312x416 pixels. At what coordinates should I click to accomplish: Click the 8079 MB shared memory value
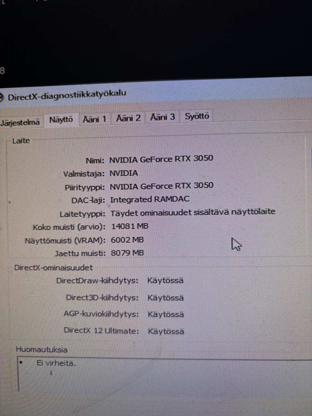[127, 253]
